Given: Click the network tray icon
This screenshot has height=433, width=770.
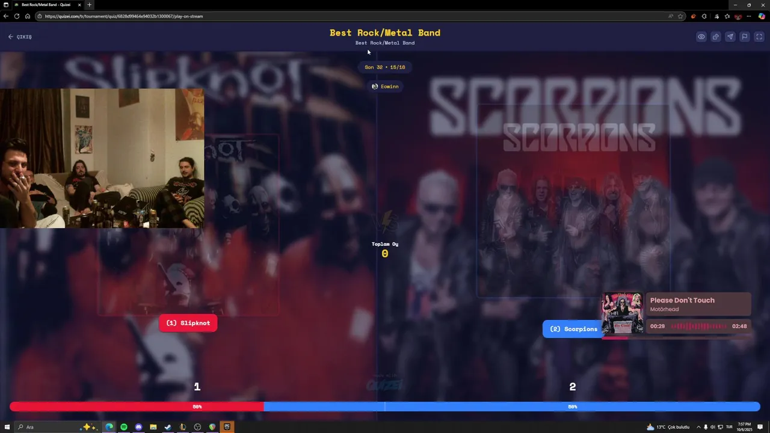Looking at the screenshot, I should pyautogui.click(x=720, y=427).
